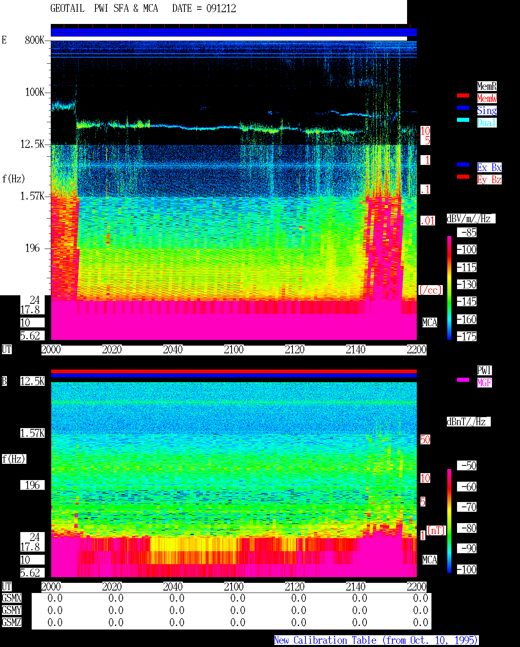The image size is (520, 647).
Task: Click the 'dBV/m/√Hz' unit label
Action: [x=471, y=219]
